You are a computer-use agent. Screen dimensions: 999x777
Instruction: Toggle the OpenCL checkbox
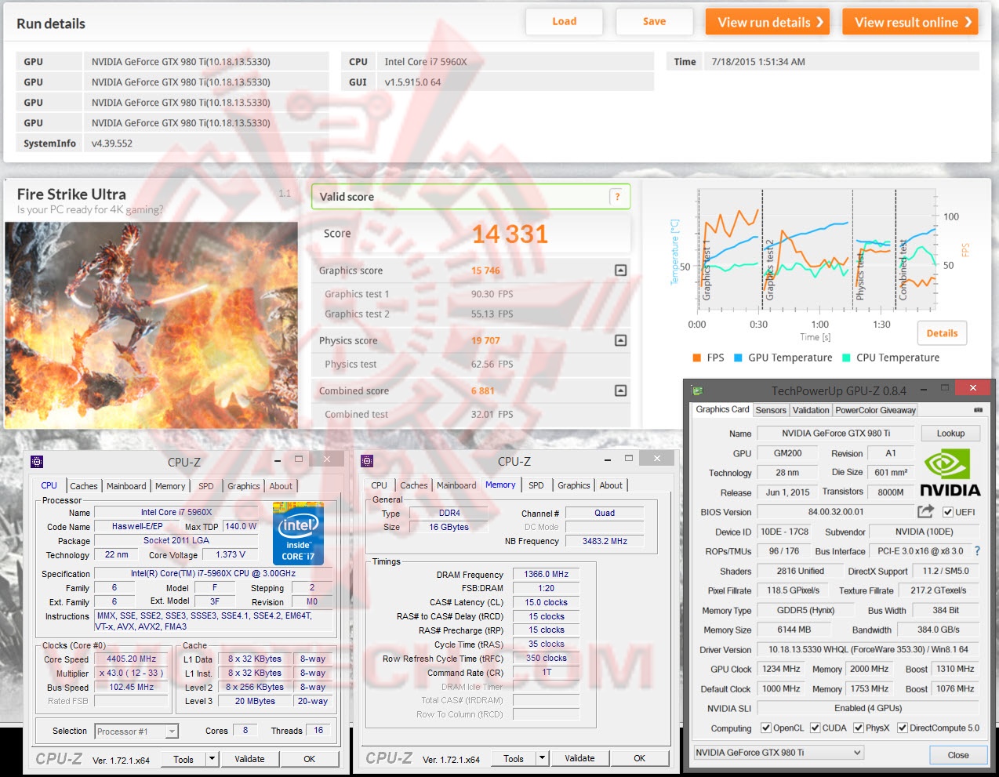click(766, 728)
